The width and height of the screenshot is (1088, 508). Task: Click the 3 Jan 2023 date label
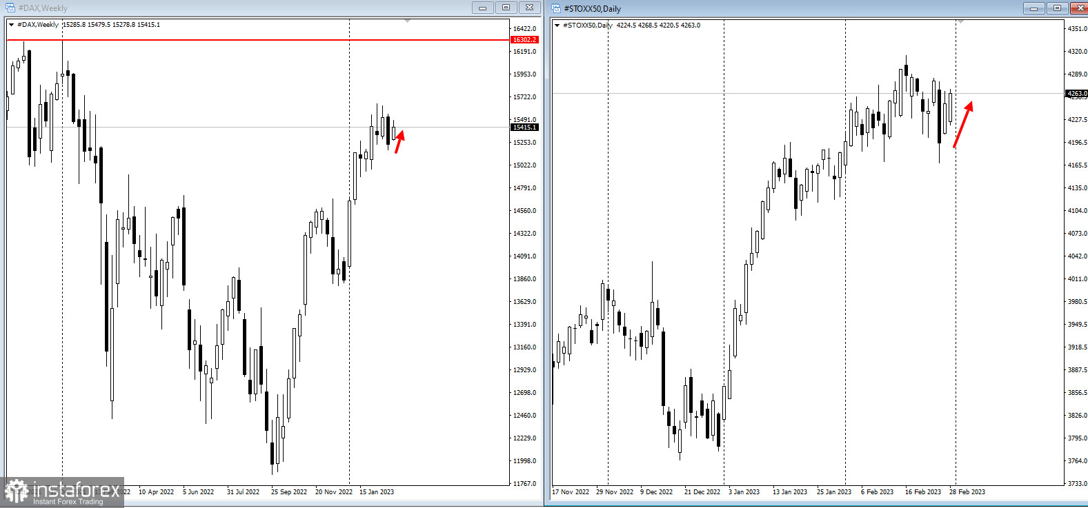coord(744,492)
